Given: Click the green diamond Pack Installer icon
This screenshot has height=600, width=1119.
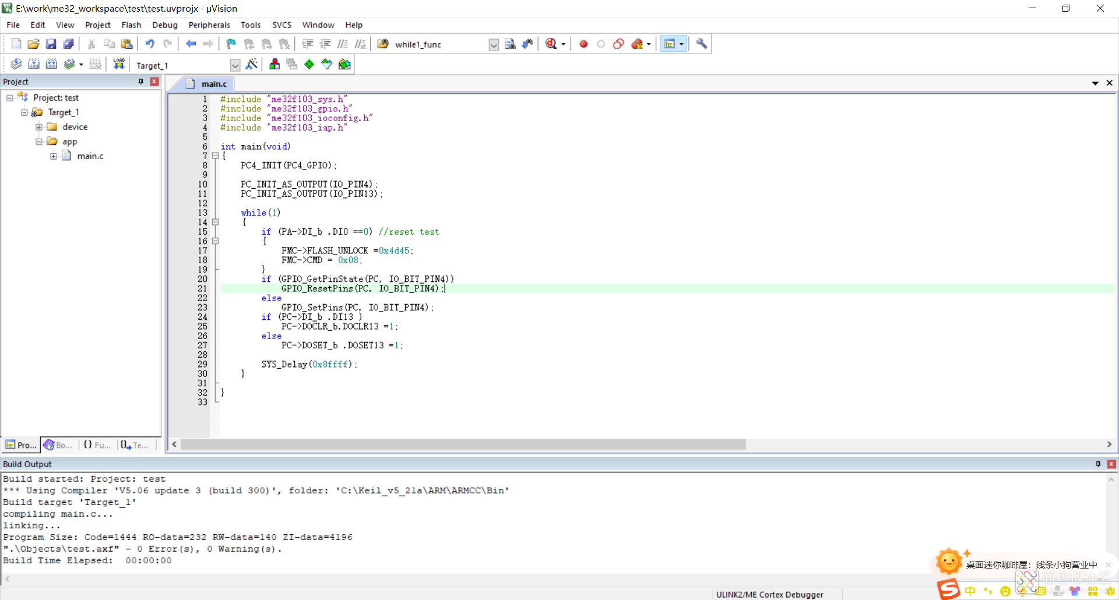Looking at the screenshot, I should point(309,64).
